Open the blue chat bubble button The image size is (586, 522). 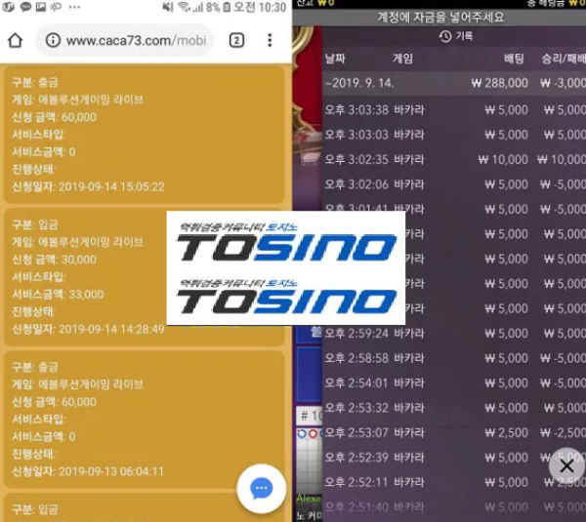261,489
